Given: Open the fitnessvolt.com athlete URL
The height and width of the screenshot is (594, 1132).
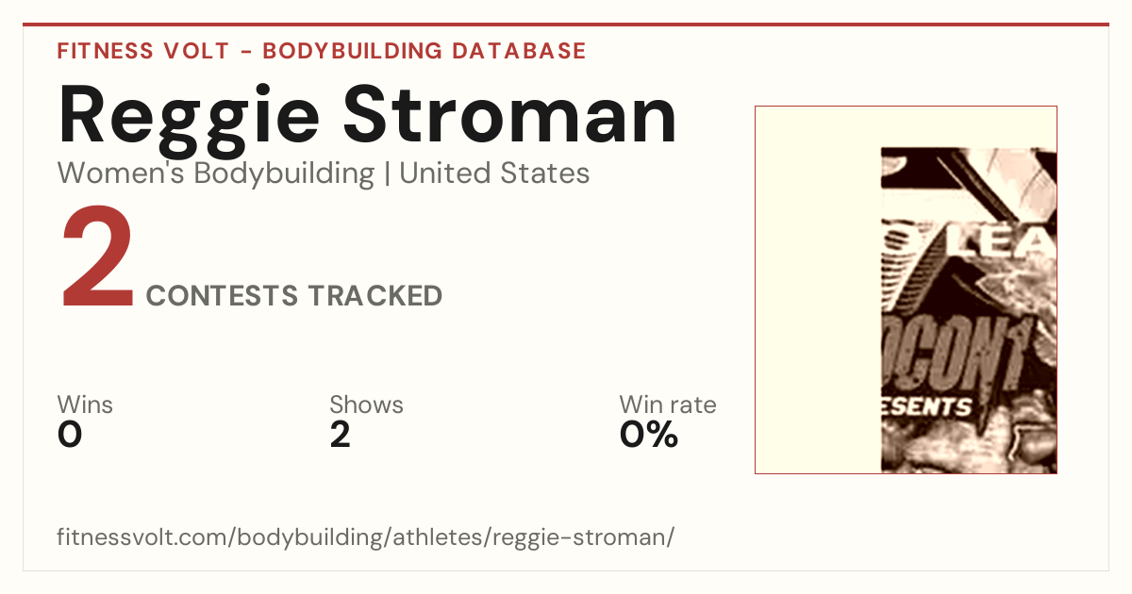Looking at the screenshot, I should point(366,537).
